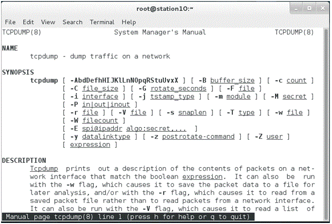Open the Search menu

click(72, 22)
